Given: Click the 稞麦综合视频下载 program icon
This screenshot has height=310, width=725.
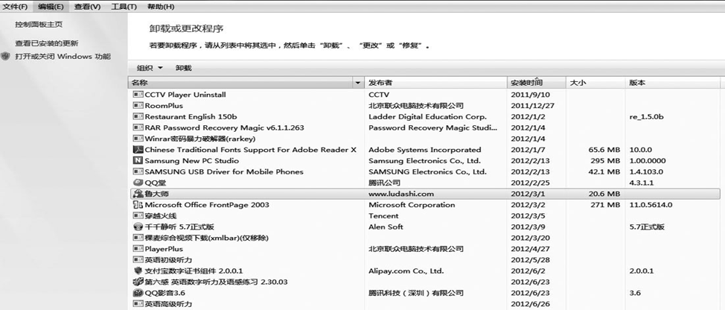Looking at the screenshot, I should pos(138,238).
